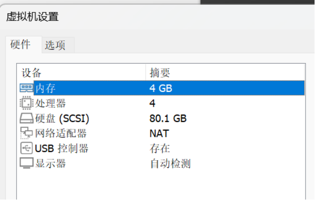Screen dimensions: 315x200
Task: Click the 摘要 column header
Action: click(159, 73)
